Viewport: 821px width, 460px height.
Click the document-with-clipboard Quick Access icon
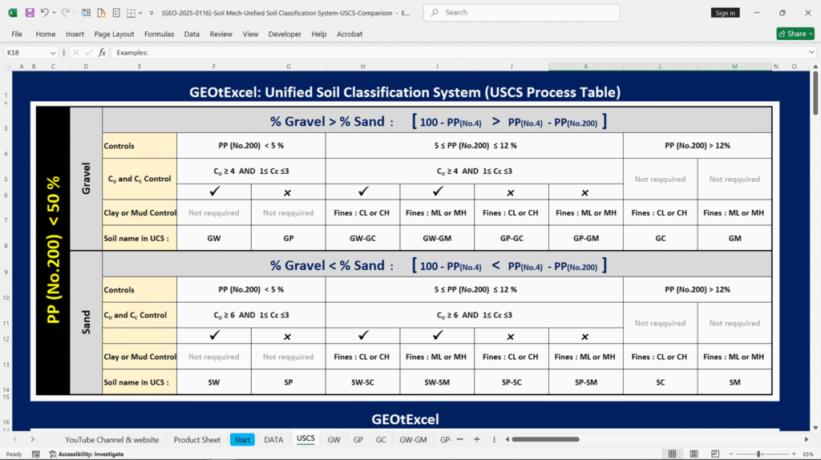pos(101,13)
